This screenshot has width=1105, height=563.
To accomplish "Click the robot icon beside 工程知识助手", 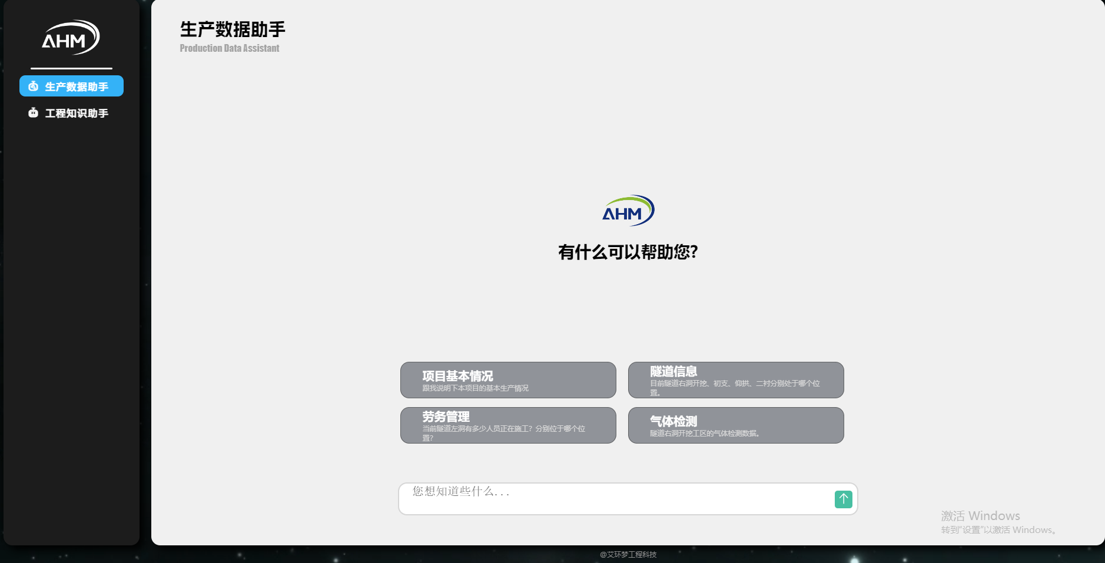I will point(34,112).
